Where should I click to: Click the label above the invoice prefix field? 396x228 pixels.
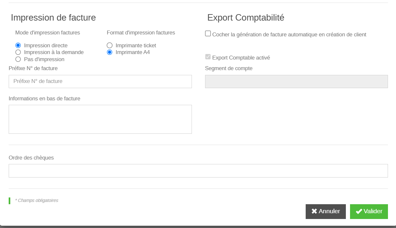coord(33,68)
